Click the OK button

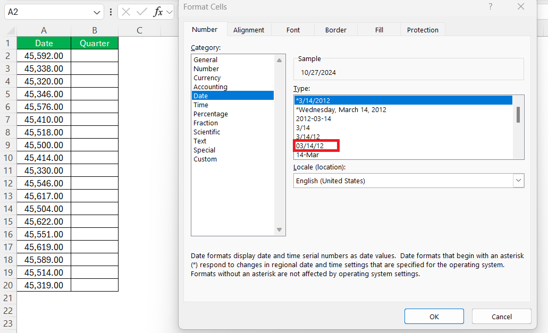[434, 317]
